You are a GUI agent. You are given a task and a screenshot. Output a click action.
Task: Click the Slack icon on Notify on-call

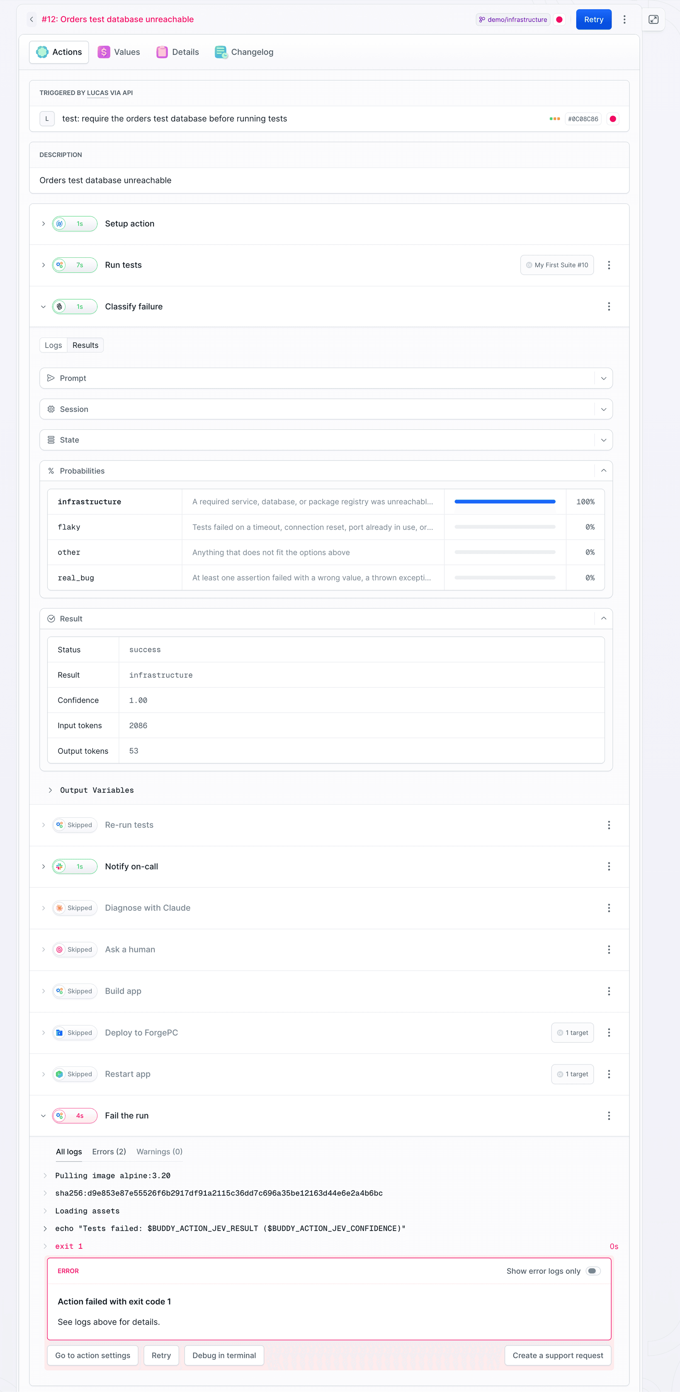point(59,866)
